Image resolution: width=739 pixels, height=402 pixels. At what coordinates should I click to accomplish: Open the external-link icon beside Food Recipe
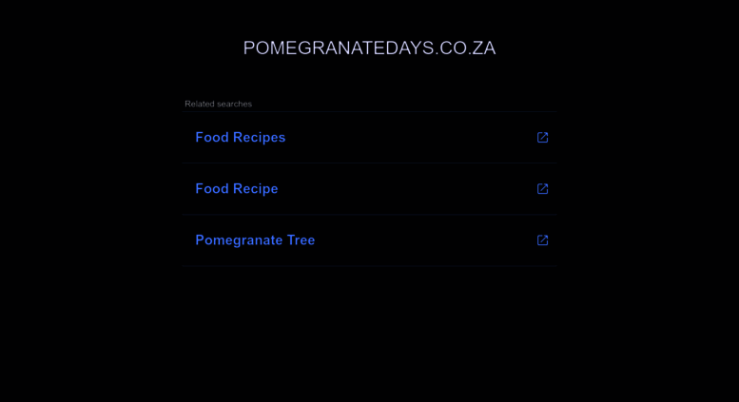click(x=542, y=189)
